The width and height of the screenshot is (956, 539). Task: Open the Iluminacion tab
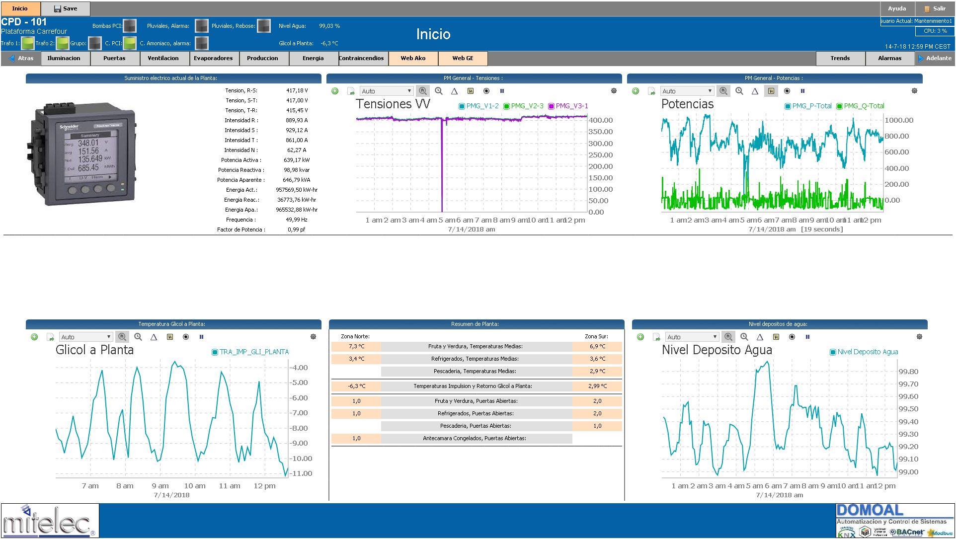coord(66,58)
